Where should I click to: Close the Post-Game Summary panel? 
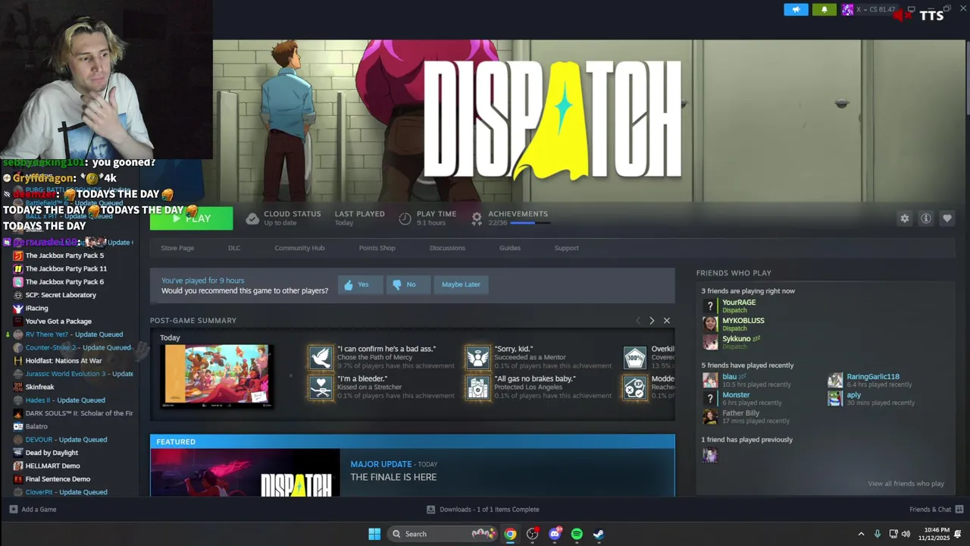[x=667, y=321]
